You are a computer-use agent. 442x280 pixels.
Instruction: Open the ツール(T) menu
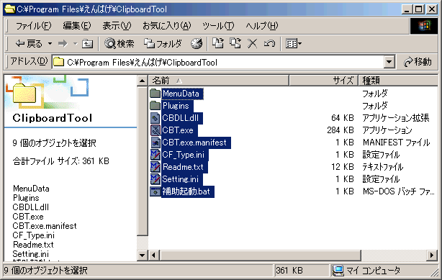coord(218,26)
